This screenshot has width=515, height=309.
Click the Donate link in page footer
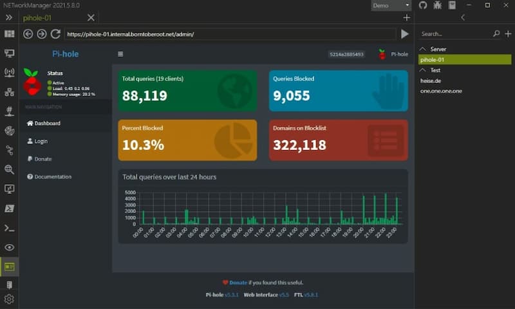pos(238,283)
